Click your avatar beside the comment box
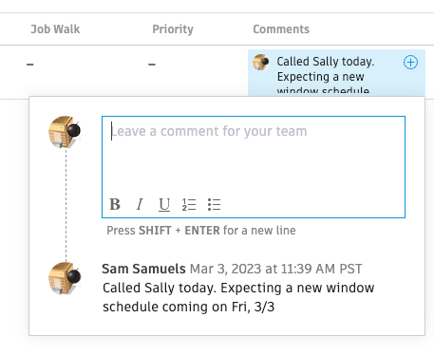Viewport: 434px width, 355px height. 65,132
